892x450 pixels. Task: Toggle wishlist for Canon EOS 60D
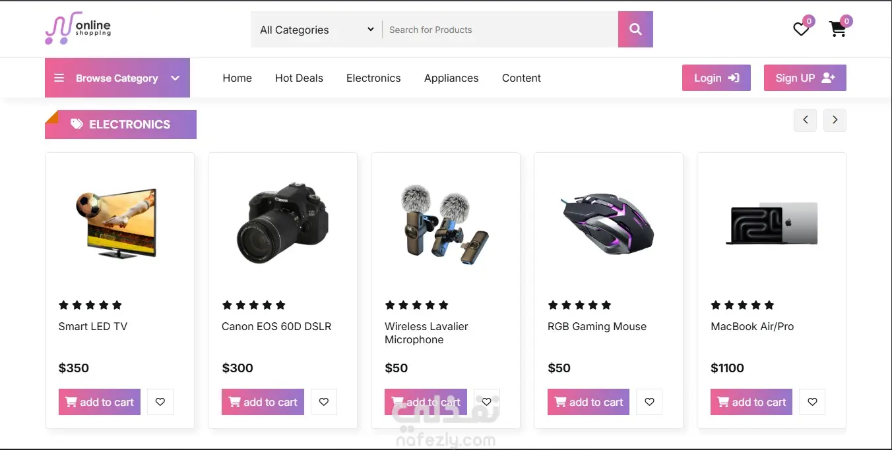[x=323, y=402]
